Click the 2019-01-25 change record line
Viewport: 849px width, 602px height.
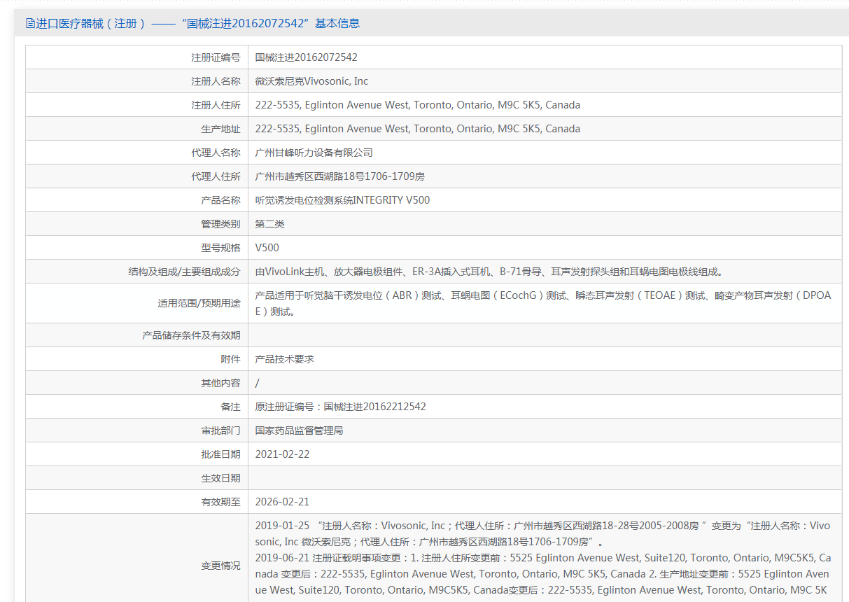coord(543,533)
